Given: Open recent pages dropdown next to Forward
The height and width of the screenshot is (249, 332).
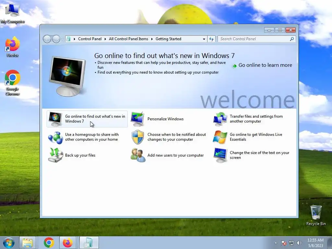Looking at the screenshot, I should [x=62, y=39].
